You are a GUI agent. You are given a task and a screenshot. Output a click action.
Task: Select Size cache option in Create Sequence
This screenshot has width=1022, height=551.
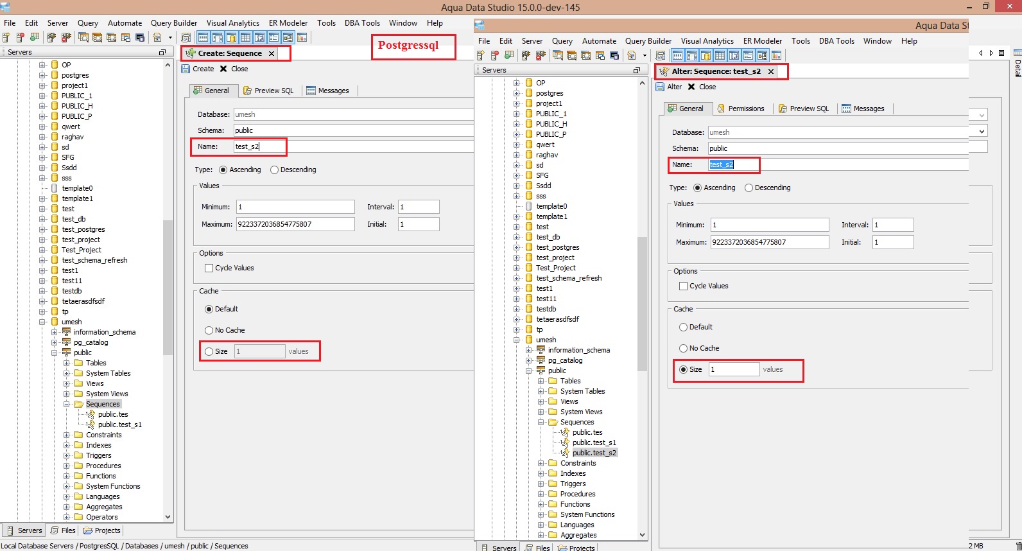pos(209,351)
